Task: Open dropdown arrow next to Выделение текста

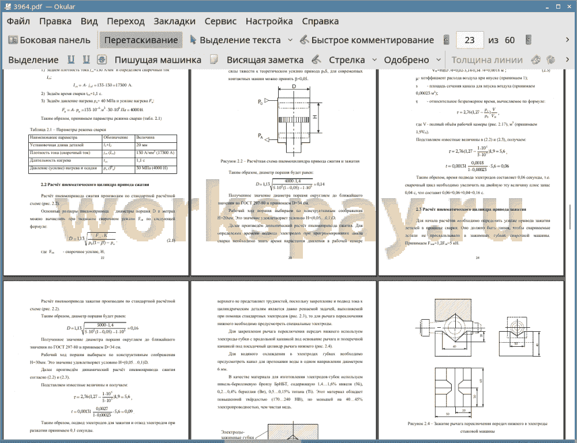Action: tap(290, 40)
